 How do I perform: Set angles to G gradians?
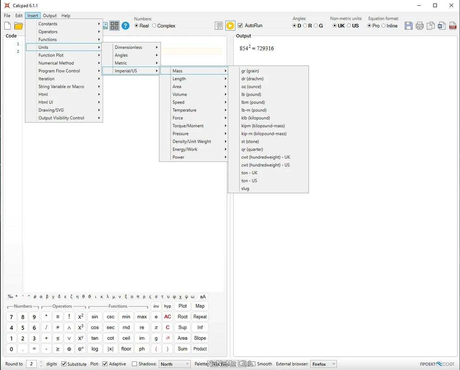tap(318, 26)
